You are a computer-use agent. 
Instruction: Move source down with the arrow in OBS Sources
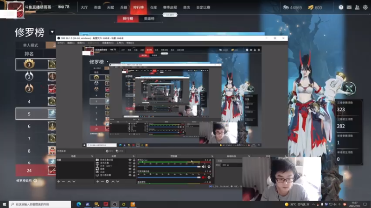118,181
